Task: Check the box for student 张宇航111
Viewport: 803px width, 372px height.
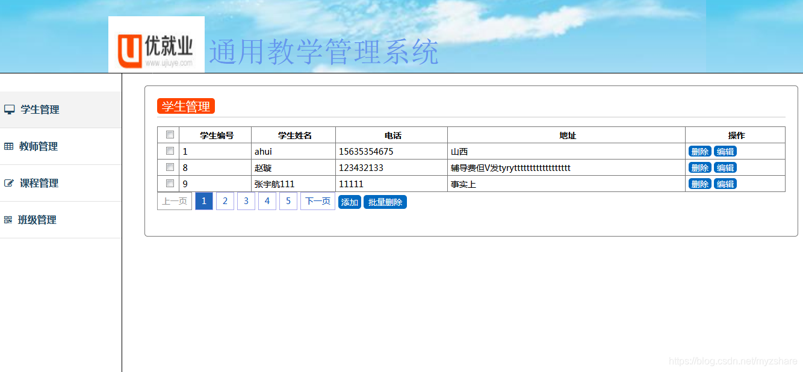Action: click(x=170, y=184)
